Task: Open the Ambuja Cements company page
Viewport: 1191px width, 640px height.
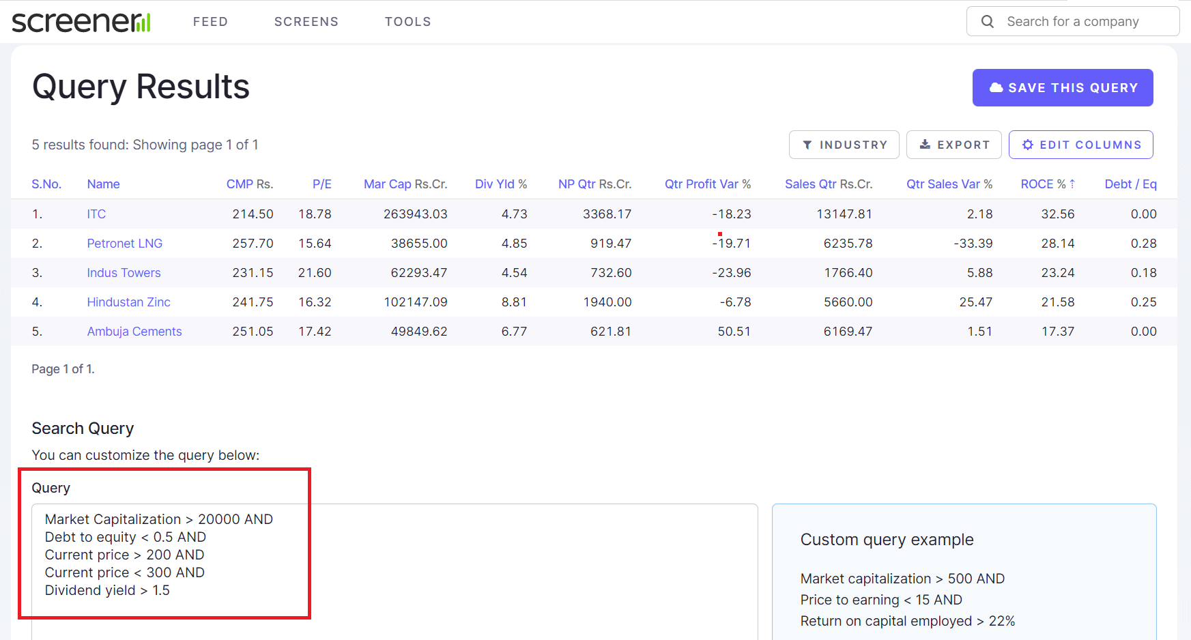Action: click(x=134, y=332)
